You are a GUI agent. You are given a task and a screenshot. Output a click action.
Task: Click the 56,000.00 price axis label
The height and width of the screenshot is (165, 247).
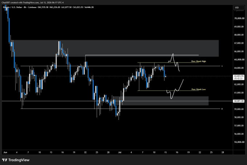point(239,134)
